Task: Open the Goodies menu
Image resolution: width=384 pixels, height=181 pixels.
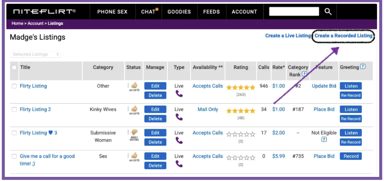Action: (179, 12)
